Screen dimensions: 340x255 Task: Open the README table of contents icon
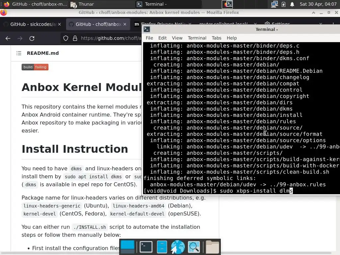point(19,53)
